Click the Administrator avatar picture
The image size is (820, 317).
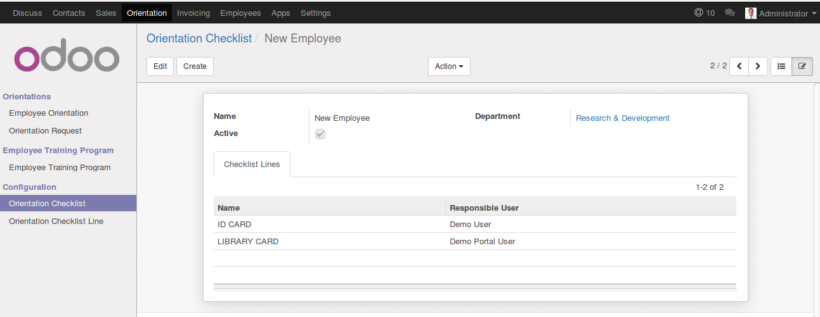[750, 13]
